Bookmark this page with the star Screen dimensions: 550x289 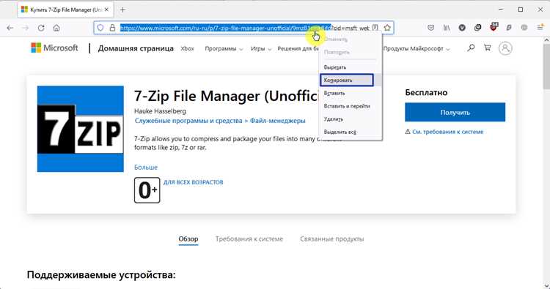click(387, 28)
